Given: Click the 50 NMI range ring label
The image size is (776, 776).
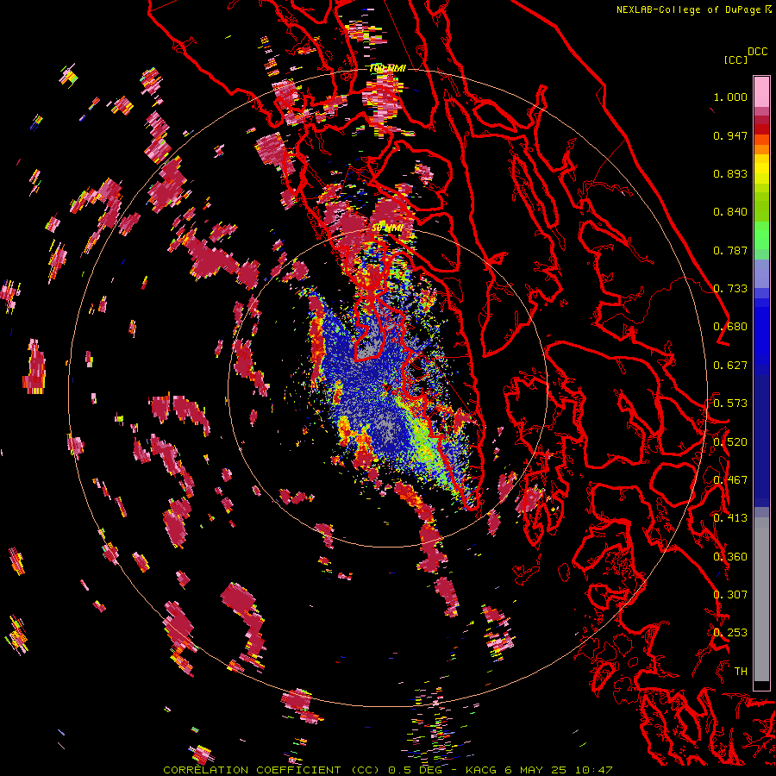Looking at the screenshot, I should click(x=386, y=228).
